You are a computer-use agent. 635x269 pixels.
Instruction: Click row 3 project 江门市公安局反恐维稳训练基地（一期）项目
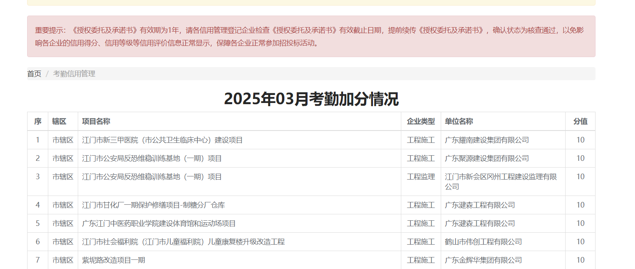tap(152, 177)
